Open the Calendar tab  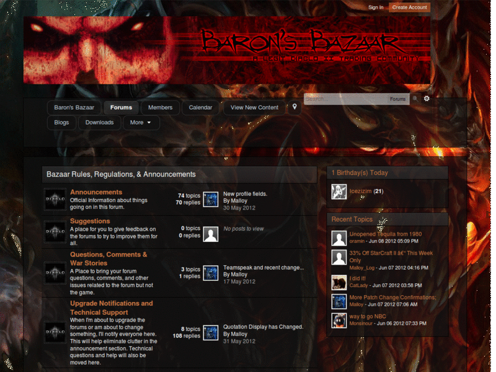200,107
